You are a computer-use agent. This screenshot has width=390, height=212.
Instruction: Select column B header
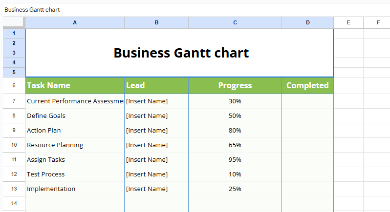[156, 22]
